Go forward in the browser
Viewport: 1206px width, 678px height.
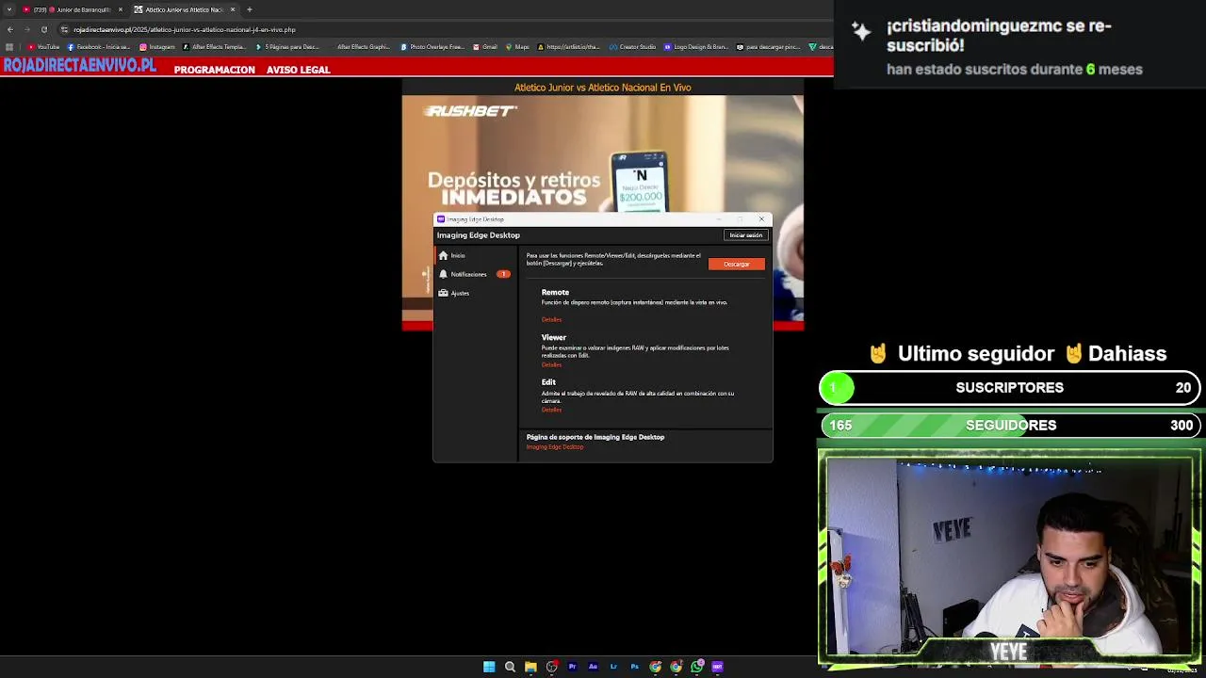(26, 29)
